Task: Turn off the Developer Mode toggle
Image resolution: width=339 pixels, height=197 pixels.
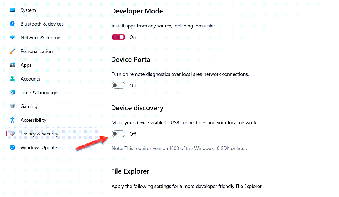Action: (x=118, y=37)
